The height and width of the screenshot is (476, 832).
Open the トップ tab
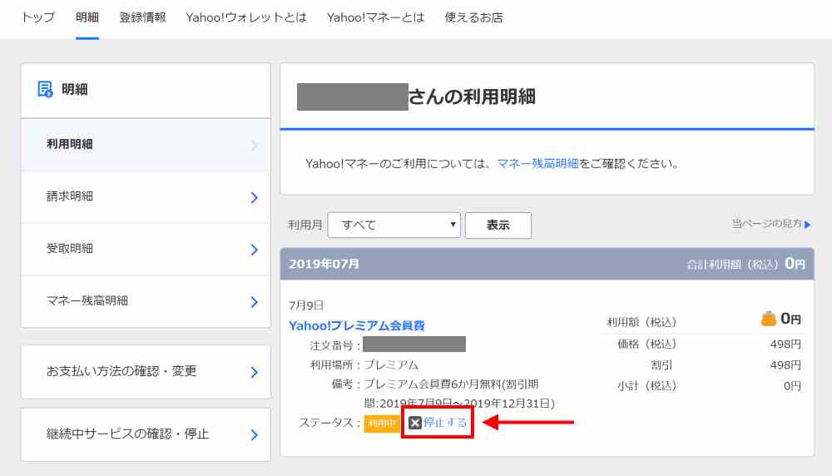[x=38, y=17]
